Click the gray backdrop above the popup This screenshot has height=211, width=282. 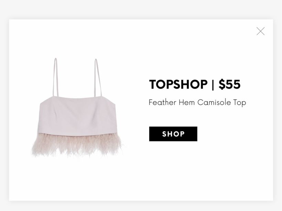coord(141,10)
